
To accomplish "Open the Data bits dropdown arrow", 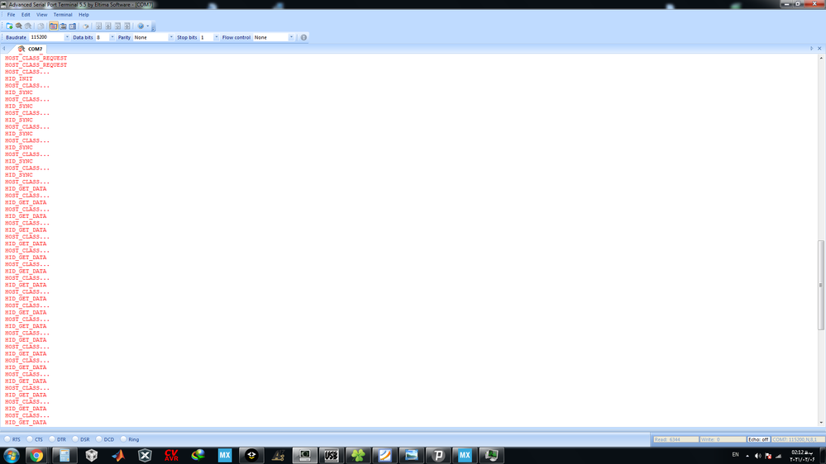I will [x=112, y=37].
